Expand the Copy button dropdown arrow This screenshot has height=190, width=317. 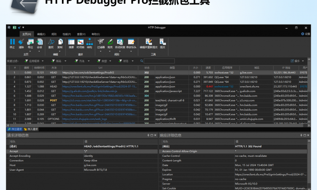click(x=60, y=51)
